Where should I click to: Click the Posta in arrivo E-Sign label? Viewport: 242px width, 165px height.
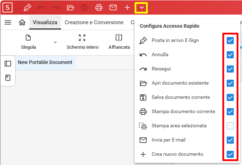(175, 40)
